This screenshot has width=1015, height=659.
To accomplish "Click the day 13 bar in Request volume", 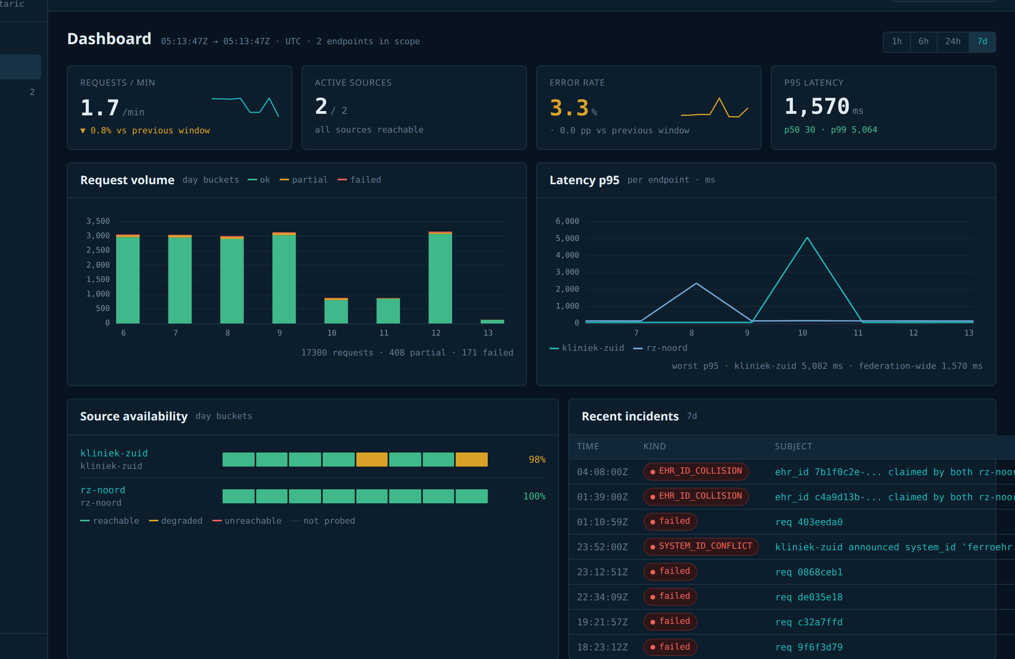I will coord(492,321).
